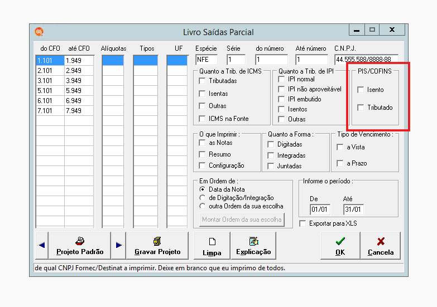The image size is (437, 307).
Task: Enable the Configuração print checkbox
Action: (202, 165)
